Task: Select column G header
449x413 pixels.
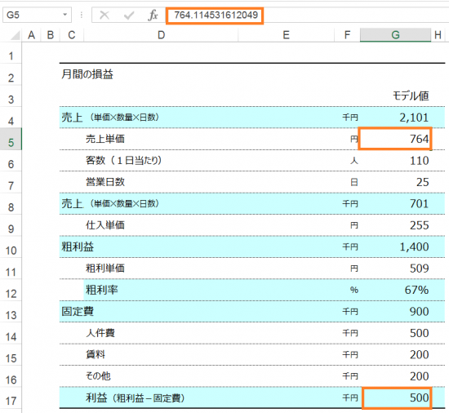Action: pyautogui.click(x=395, y=35)
